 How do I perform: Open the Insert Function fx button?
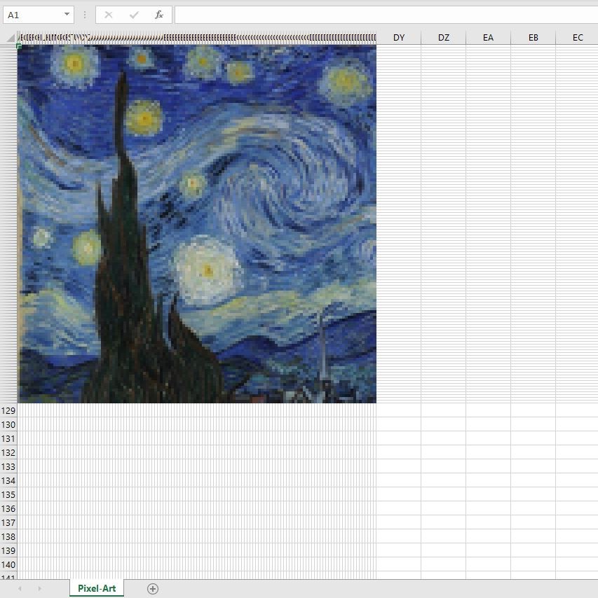(x=159, y=15)
